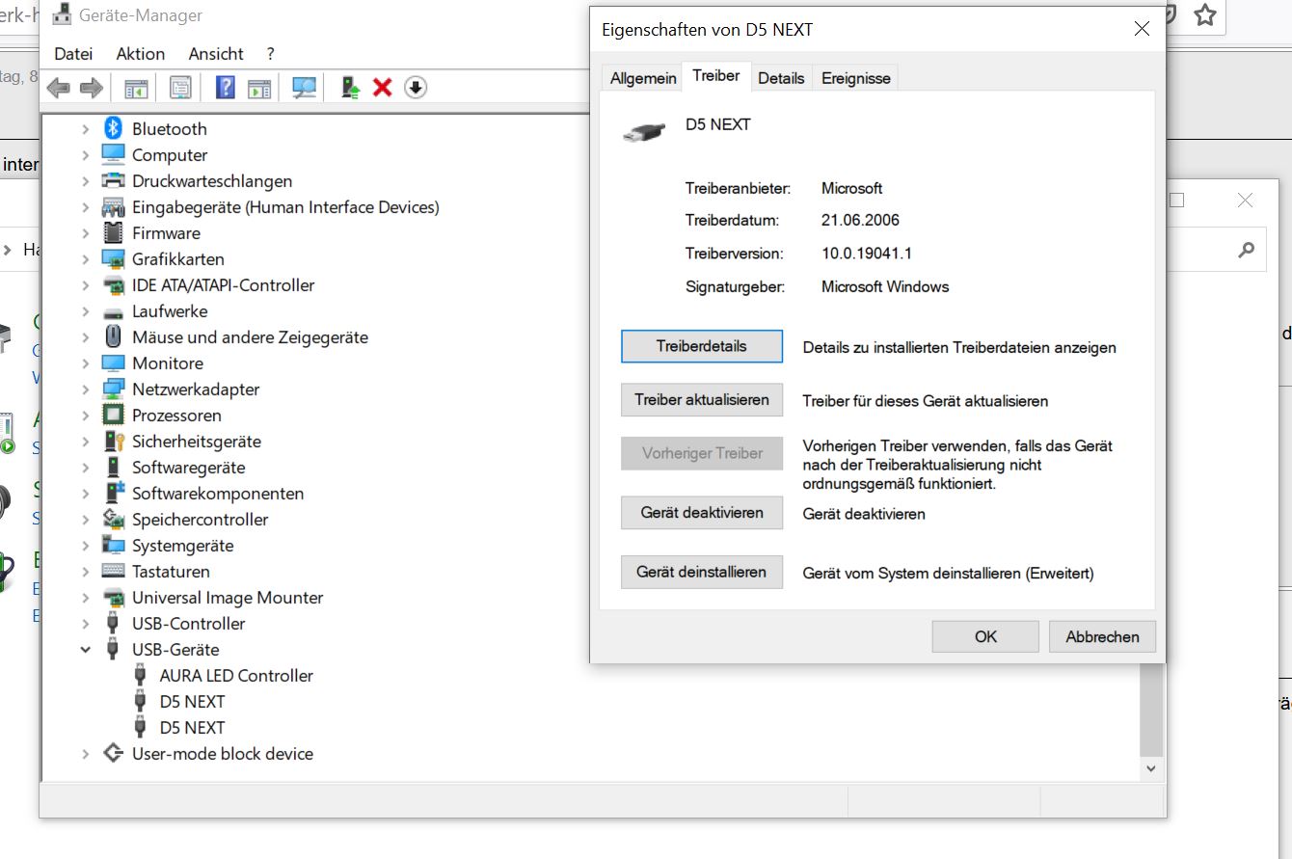Image resolution: width=1292 pixels, height=859 pixels.
Task: Switch to the Ereignisse tab
Action: (x=856, y=78)
